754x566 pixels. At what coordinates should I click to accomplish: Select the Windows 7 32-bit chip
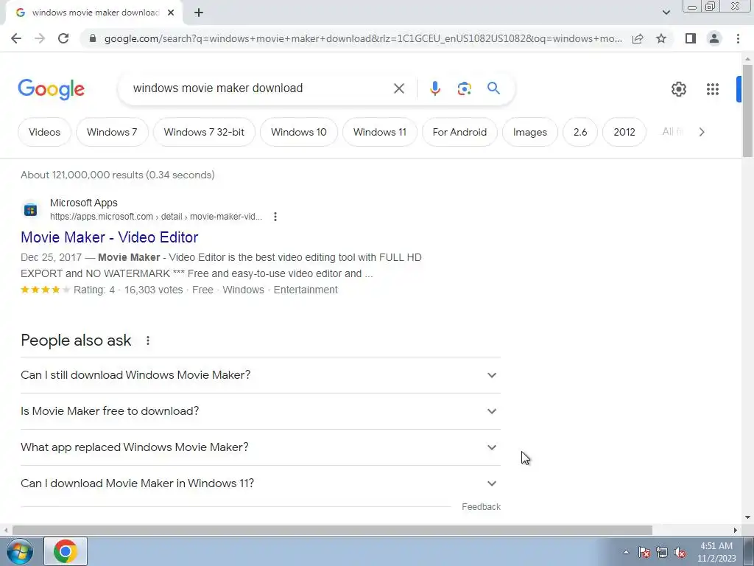[204, 132]
